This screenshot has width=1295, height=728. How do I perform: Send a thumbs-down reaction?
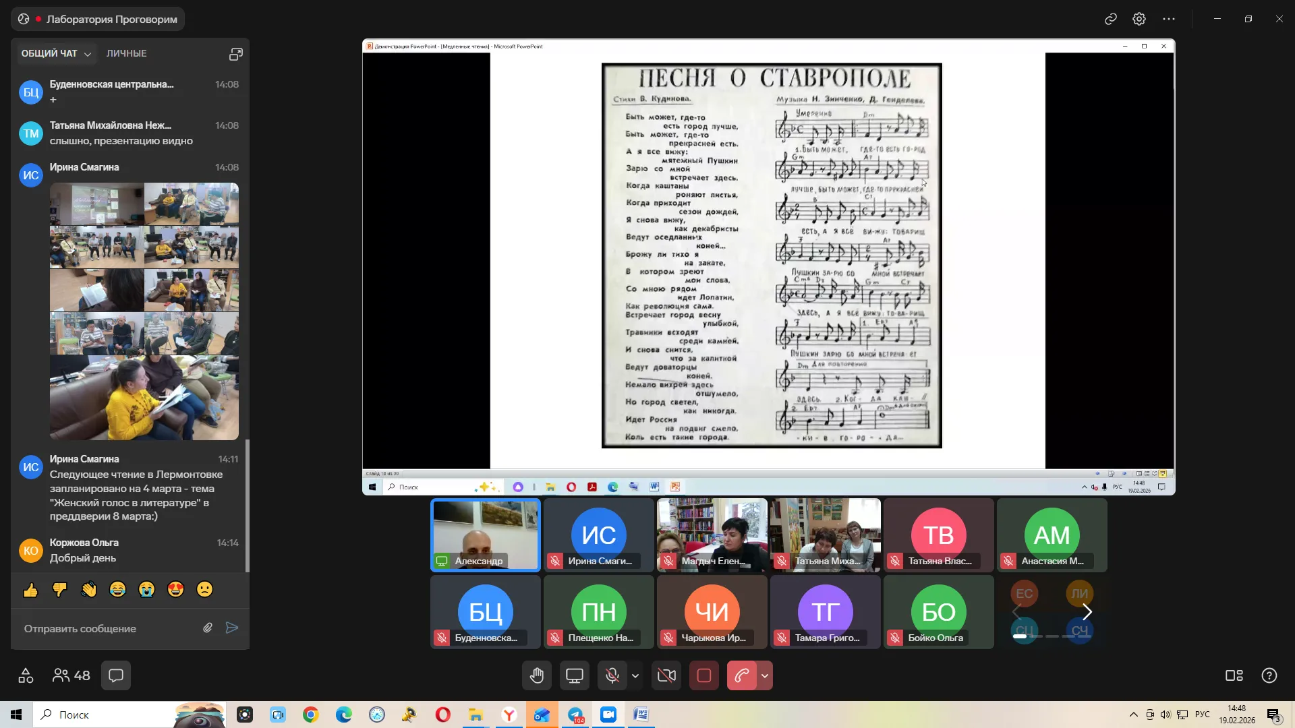(x=59, y=590)
